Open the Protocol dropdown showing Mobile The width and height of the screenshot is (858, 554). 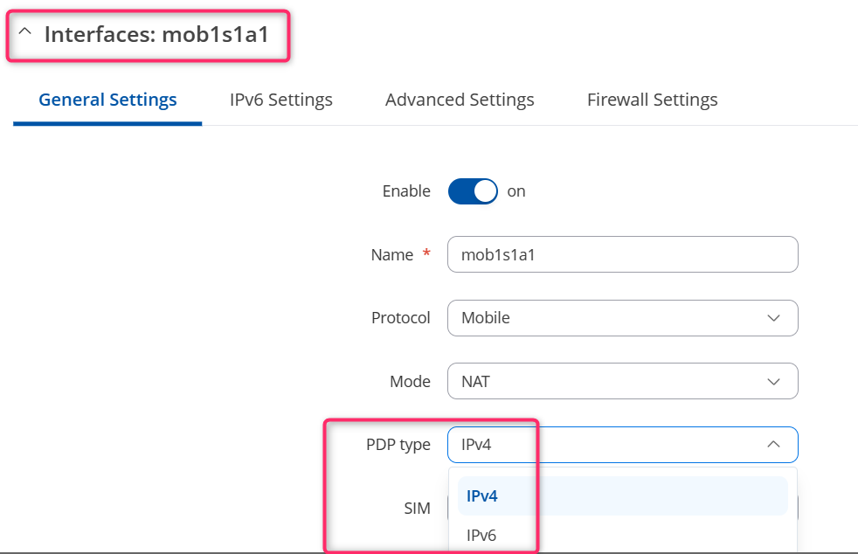coord(623,318)
